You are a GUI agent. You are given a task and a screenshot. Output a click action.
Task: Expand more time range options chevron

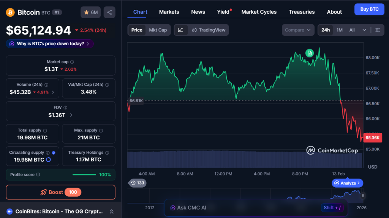364,30
